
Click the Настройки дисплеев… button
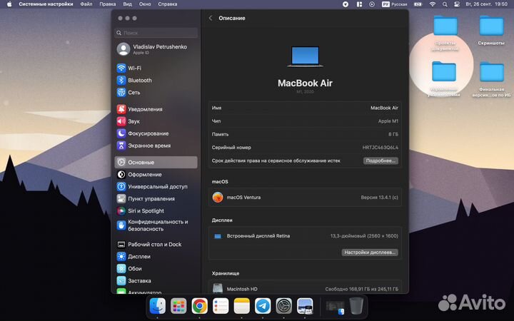pyautogui.click(x=370, y=253)
